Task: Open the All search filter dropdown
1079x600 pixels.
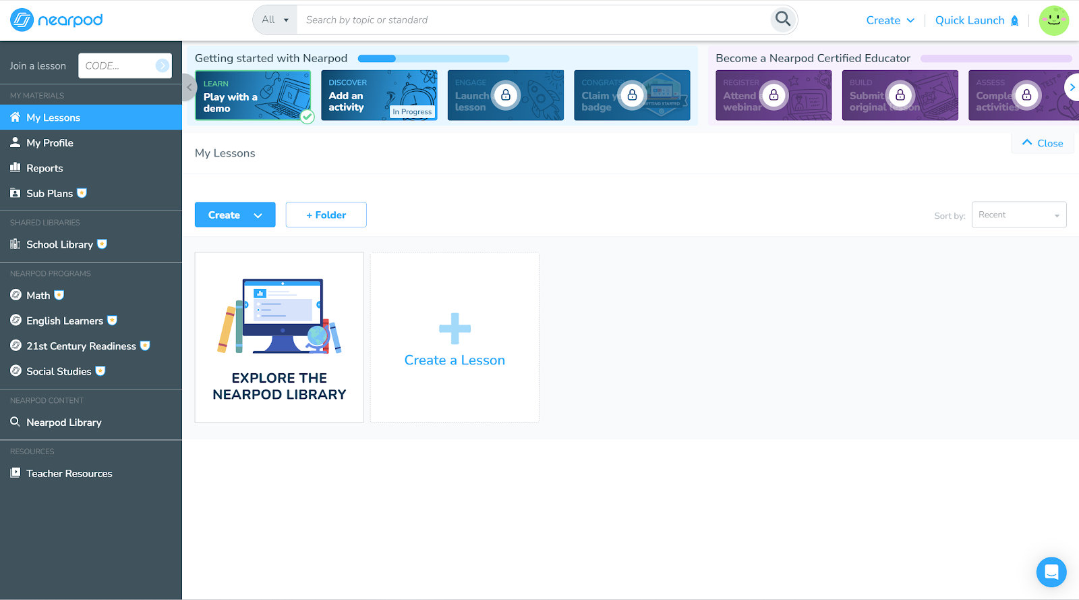Action: coord(275,20)
